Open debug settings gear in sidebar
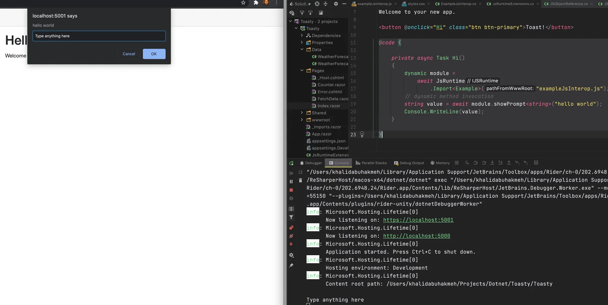The height and width of the screenshot is (305, 608). point(291,255)
